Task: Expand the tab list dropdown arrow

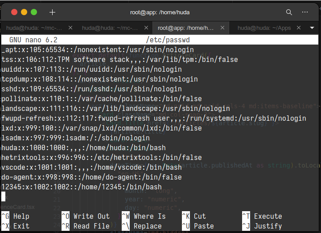Action: click(x=312, y=28)
